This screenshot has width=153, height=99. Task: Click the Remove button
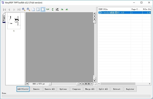(36, 89)
